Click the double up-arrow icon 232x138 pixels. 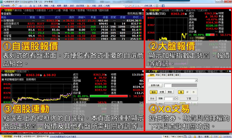click(31, 6)
